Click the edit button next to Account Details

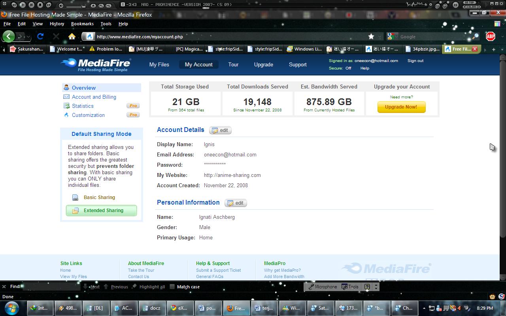[220, 130]
